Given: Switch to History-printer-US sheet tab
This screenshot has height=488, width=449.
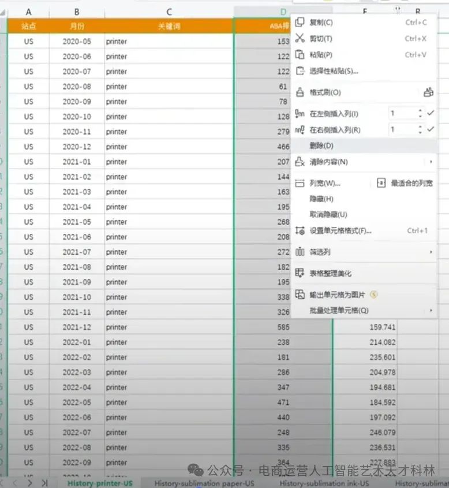Looking at the screenshot, I should tap(100, 483).
